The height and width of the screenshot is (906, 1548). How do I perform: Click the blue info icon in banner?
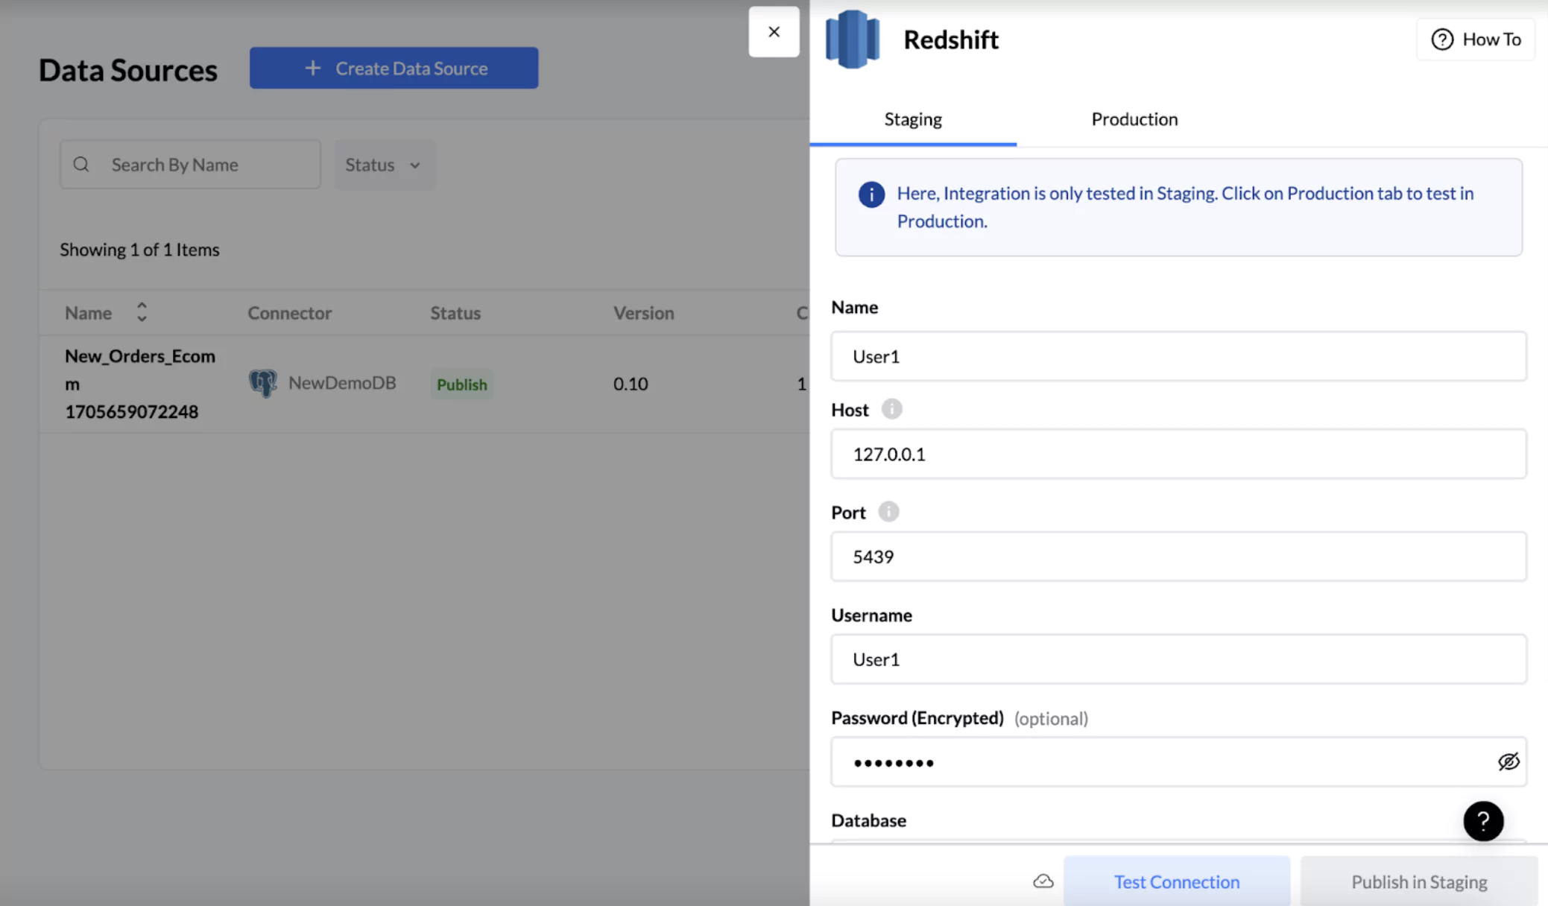coord(871,194)
